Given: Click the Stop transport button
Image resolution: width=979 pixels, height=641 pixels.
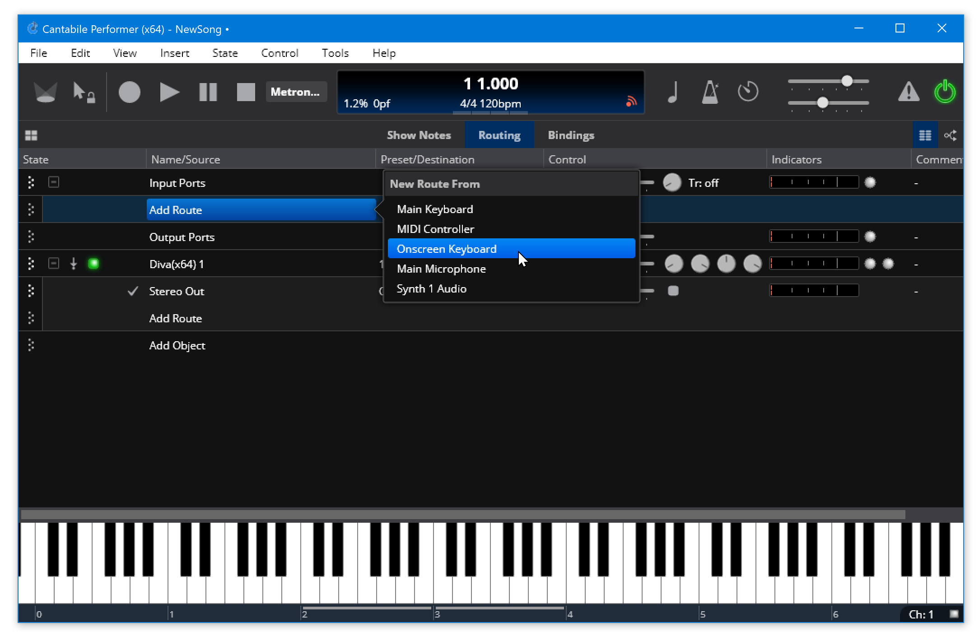Looking at the screenshot, I should pyautogui.click(x=246, y=92).
